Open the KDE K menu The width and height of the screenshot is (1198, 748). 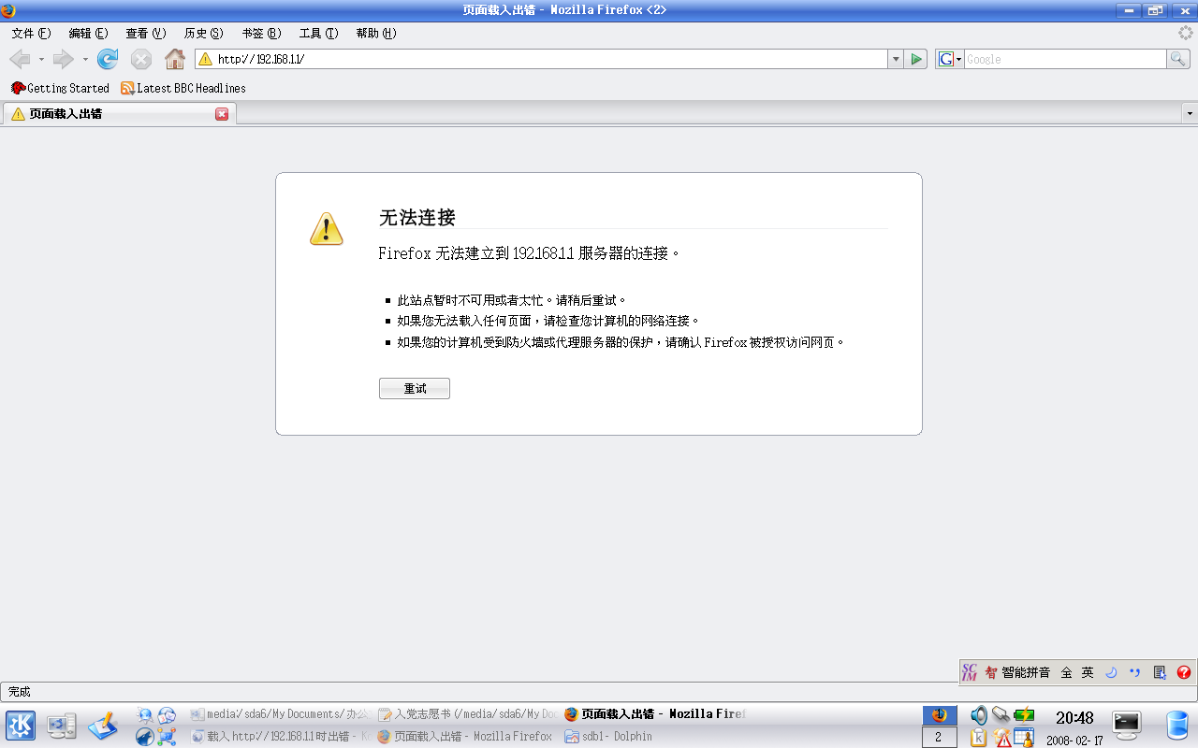(21, 726)
